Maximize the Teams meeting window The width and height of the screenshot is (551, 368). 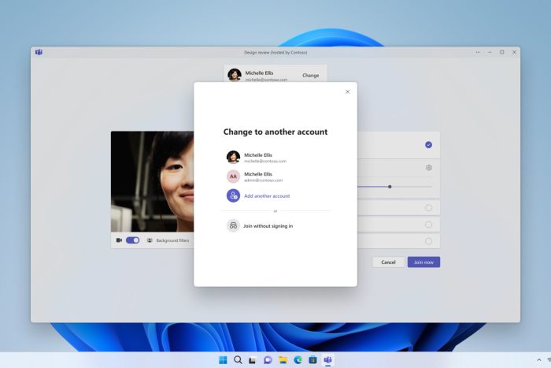coord(502,52)
